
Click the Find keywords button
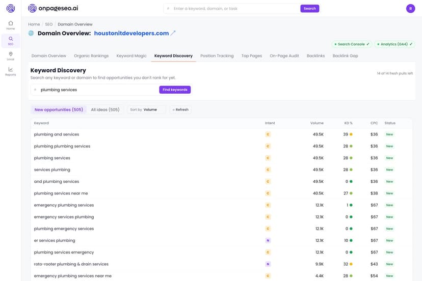[x=175, y=90]
